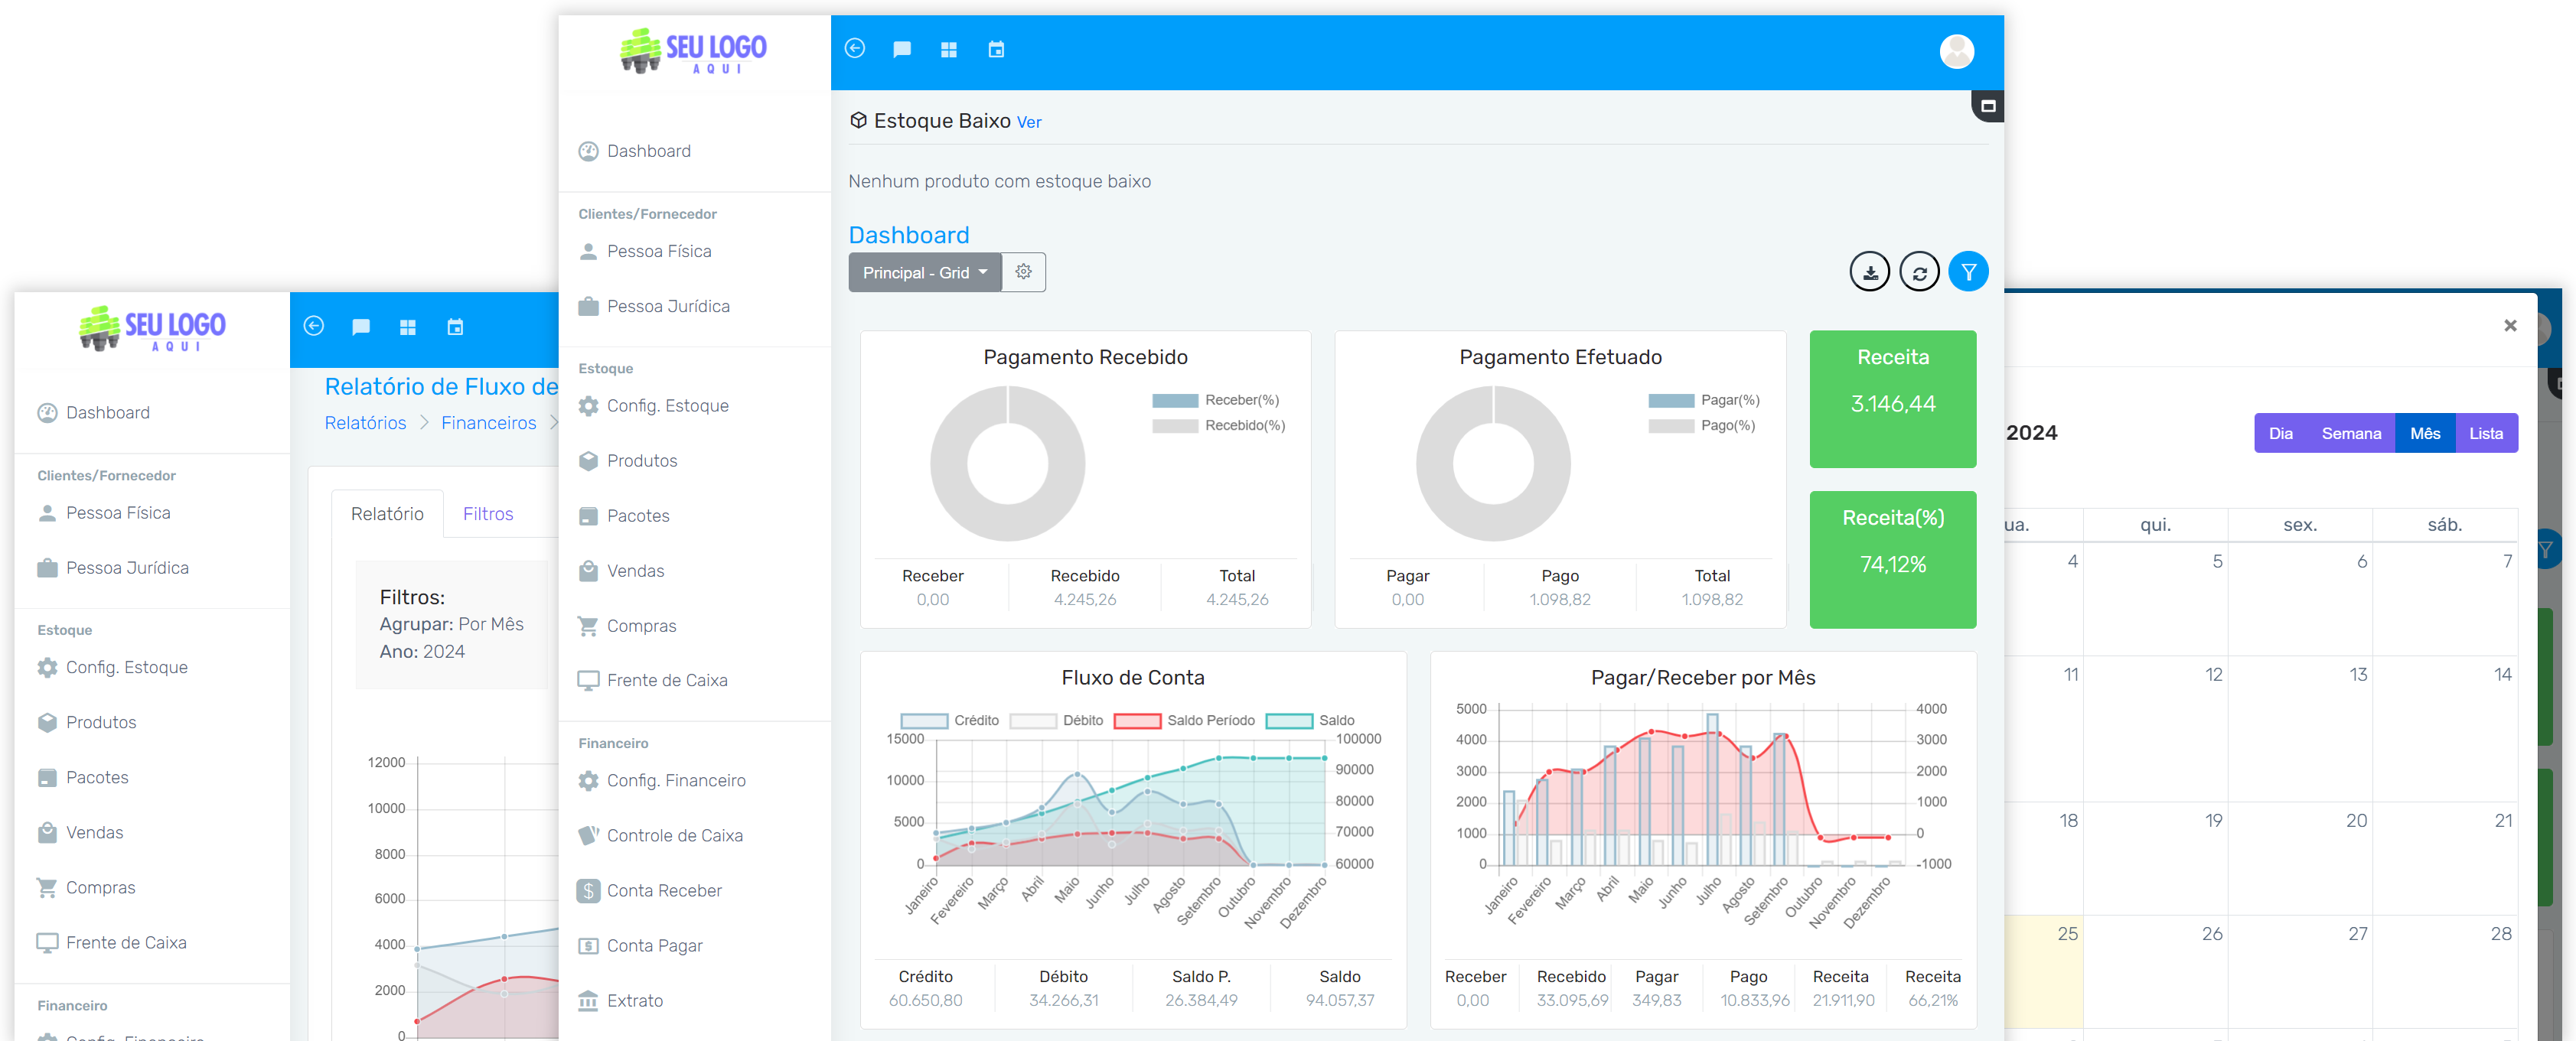This screenshot has height=1041, width=2576.
Task: Toggle Receber(%) legend in Pagamento Recebido chart
Action: 1215,399
